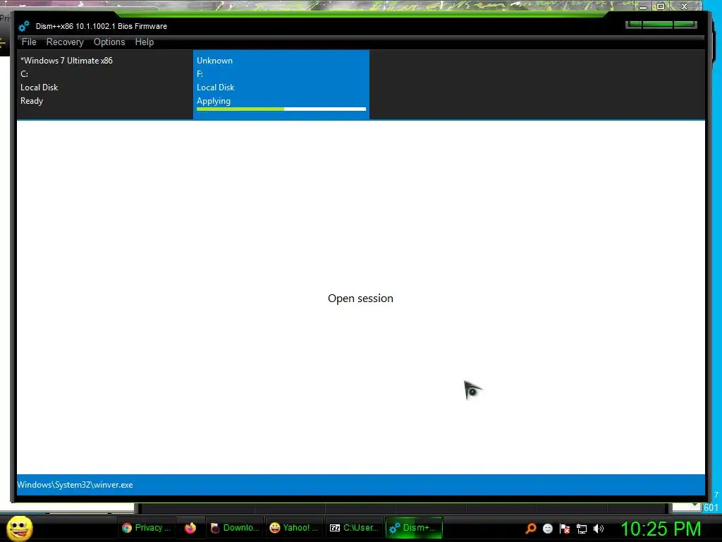Select the Windows 7 Ultimate x86 image tile
This screenshot has height=542, width=722.
(x=105, y=85)
